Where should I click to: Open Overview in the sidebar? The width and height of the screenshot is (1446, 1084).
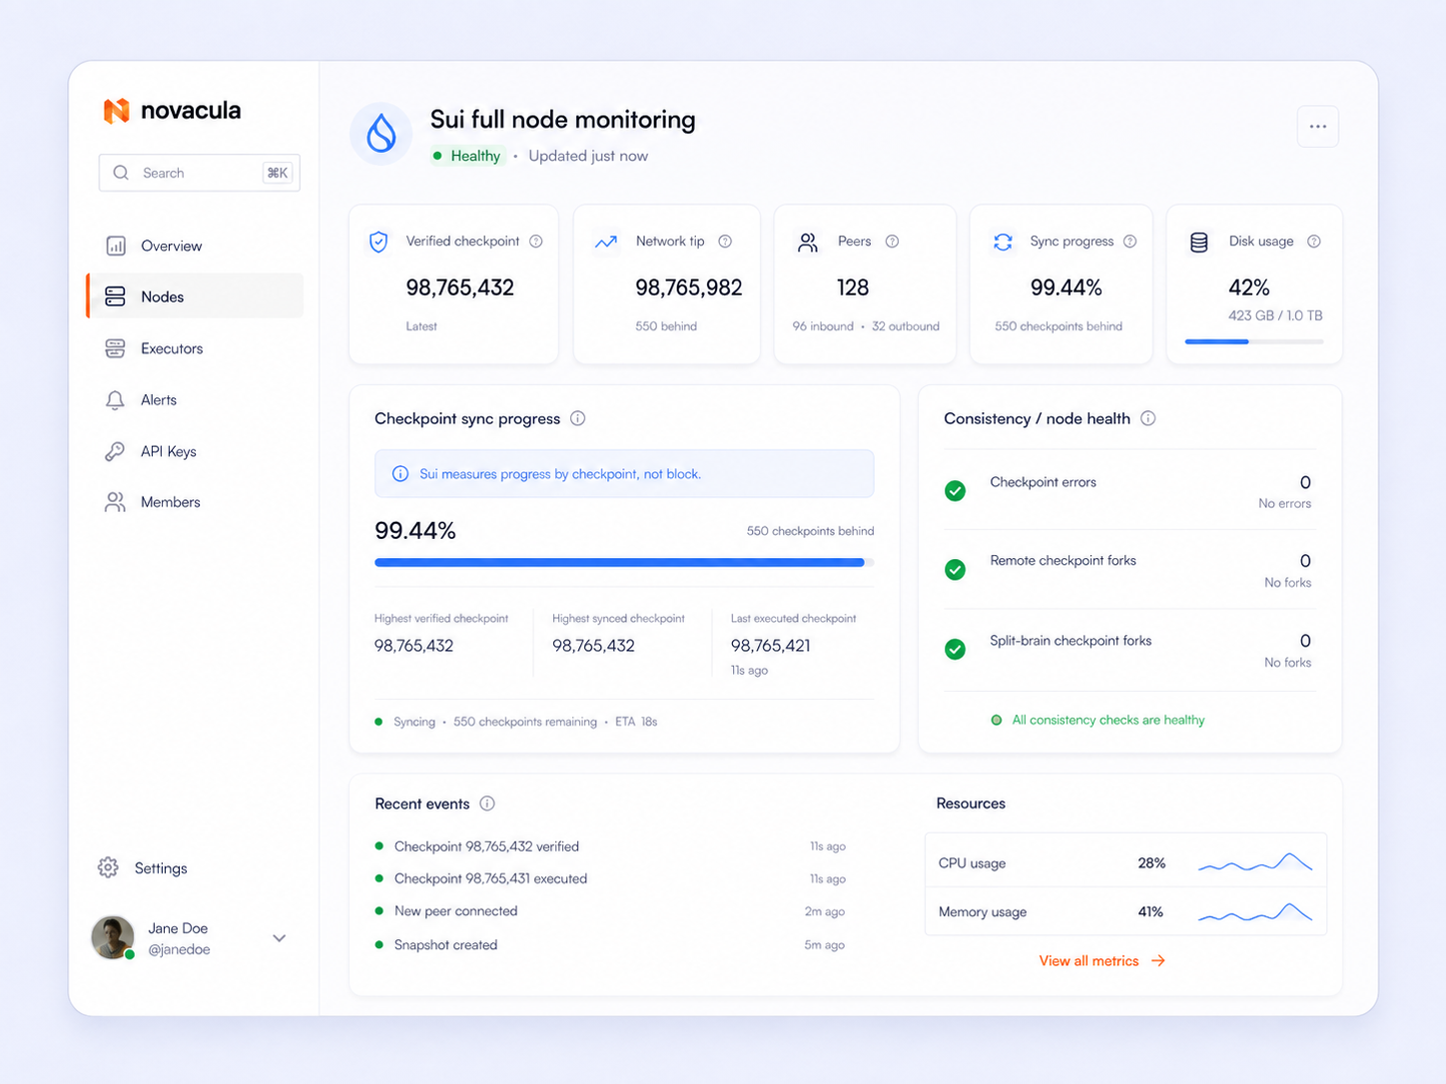pyautogui.click(x=195, y=246)
